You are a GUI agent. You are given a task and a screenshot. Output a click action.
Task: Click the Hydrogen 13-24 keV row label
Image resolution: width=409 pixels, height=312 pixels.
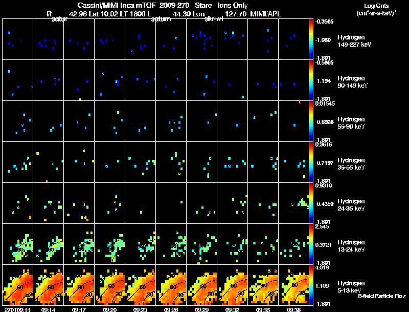(x=351, y=246)
